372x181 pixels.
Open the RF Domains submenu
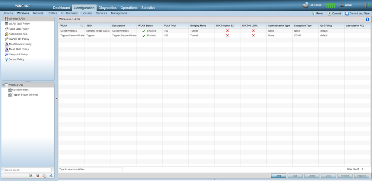69,13
